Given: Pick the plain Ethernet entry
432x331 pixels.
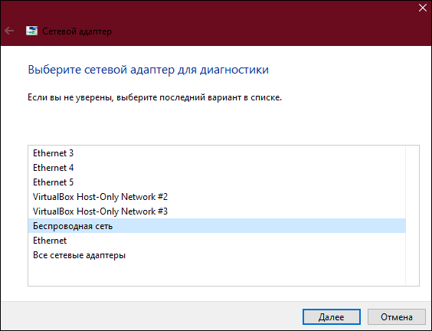Looking at the screenshot, I should tap(217, 241).
